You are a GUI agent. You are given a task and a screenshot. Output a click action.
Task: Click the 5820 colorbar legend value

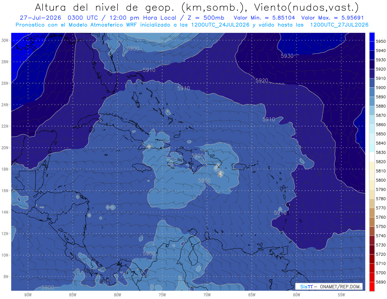381,162
